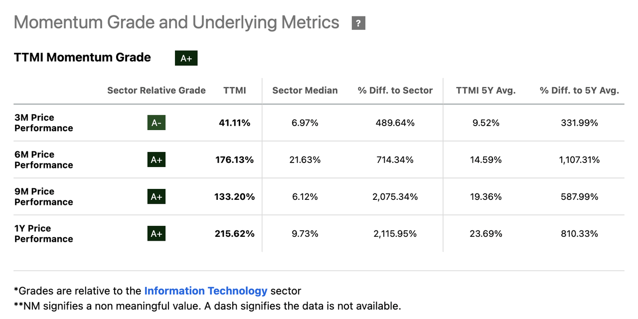
Task: Click the A- grade badge for 3M Price Performance
Action: pos(156,123)
